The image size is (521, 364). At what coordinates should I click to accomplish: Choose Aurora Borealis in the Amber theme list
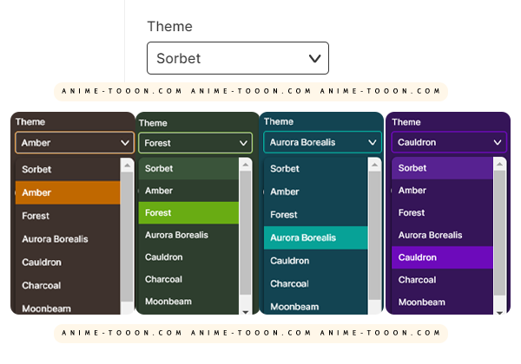click(68, 239)
